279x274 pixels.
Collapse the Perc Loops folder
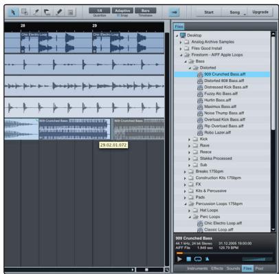coord(190,217)
